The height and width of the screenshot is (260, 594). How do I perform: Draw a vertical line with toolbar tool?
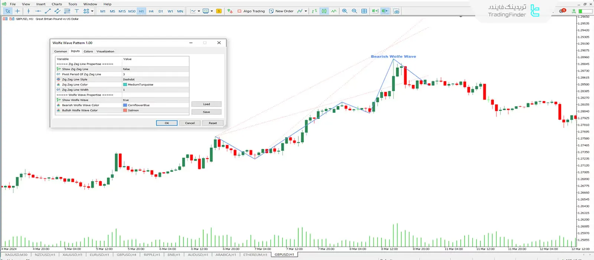point(29,11)
